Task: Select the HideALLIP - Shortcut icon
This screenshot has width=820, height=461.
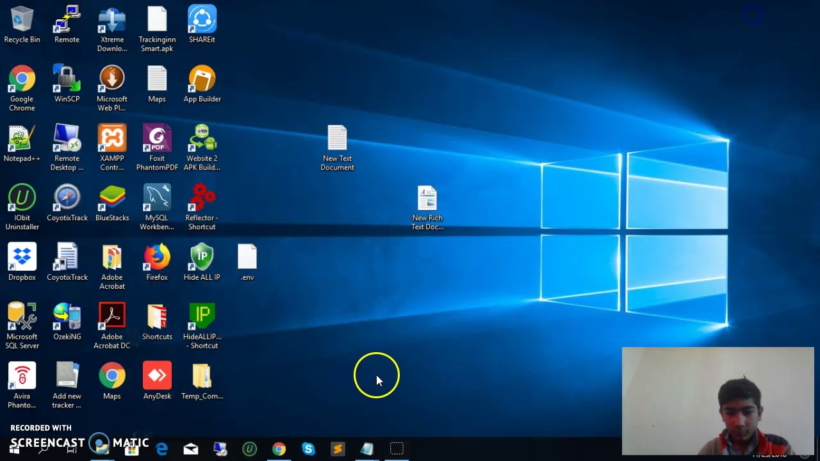Action: click(202, 327)
